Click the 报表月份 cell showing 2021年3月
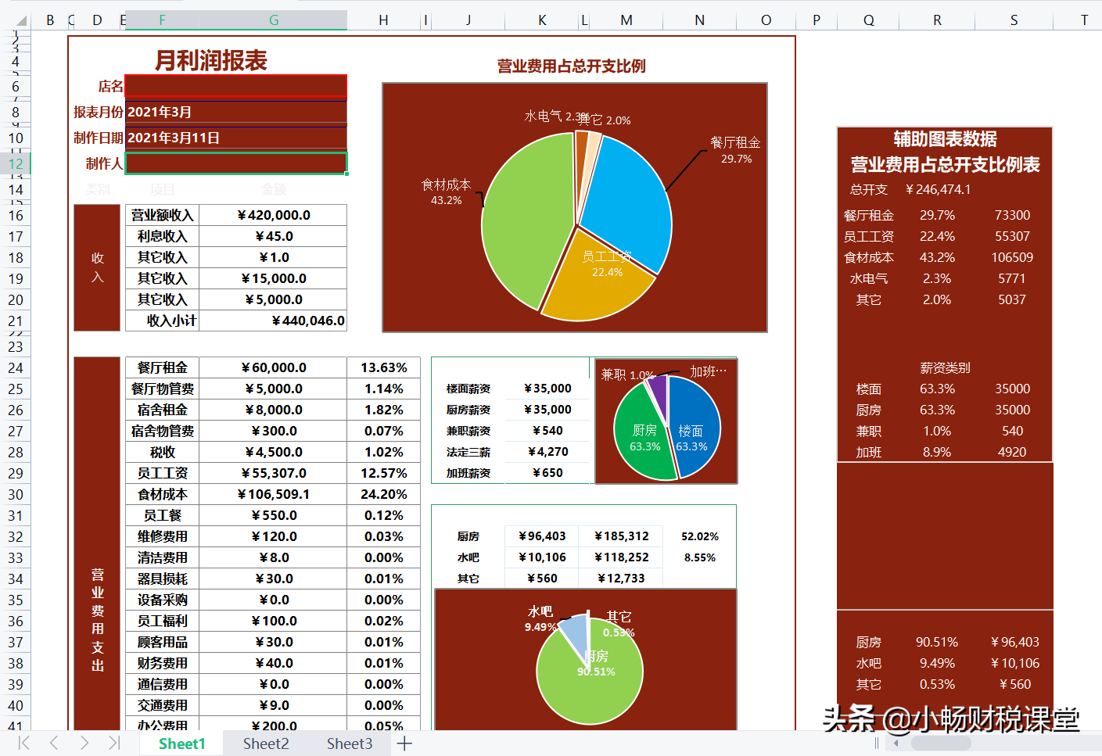Screen dimensions: 1102x756 tap(235, 111)
